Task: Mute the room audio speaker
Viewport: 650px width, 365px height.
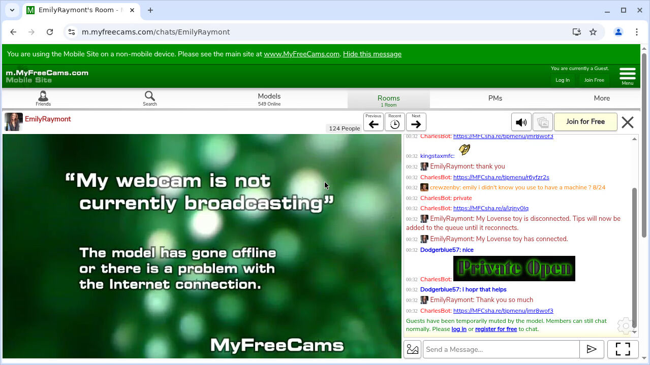Action: click(x=521, y=122)
